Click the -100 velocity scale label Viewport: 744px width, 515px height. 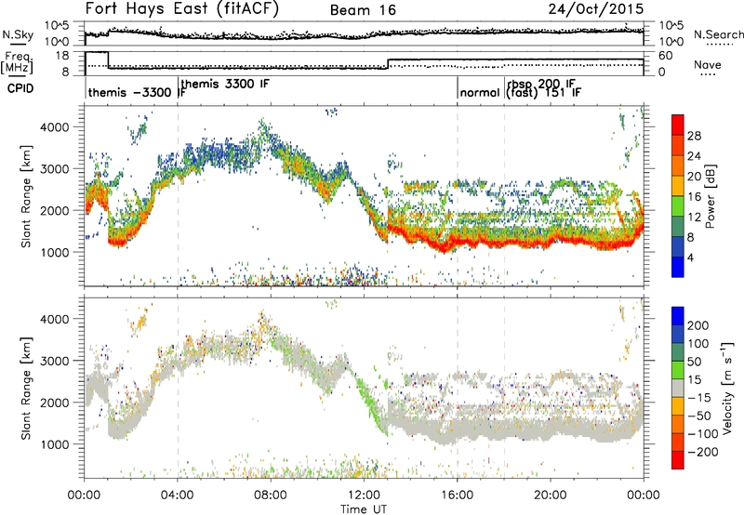click(702, 433)
